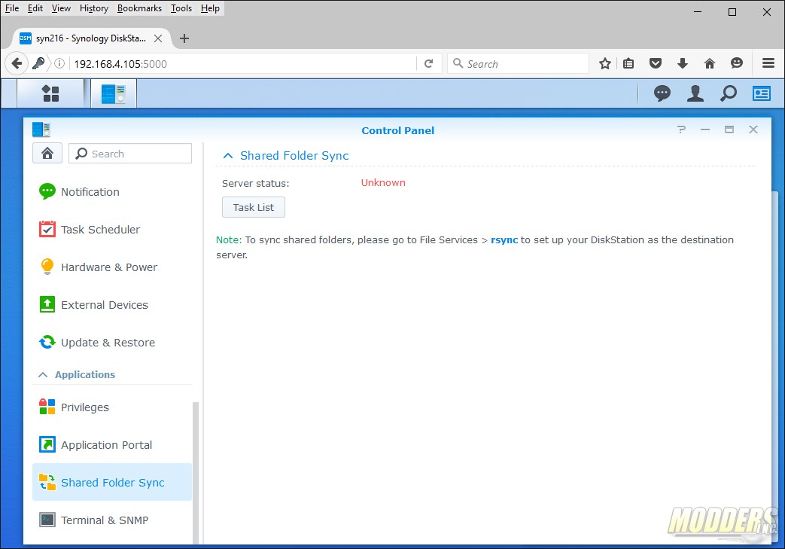785x549 pixels.
Task: Click the Unknown server status text
Action: pos(383,182)
